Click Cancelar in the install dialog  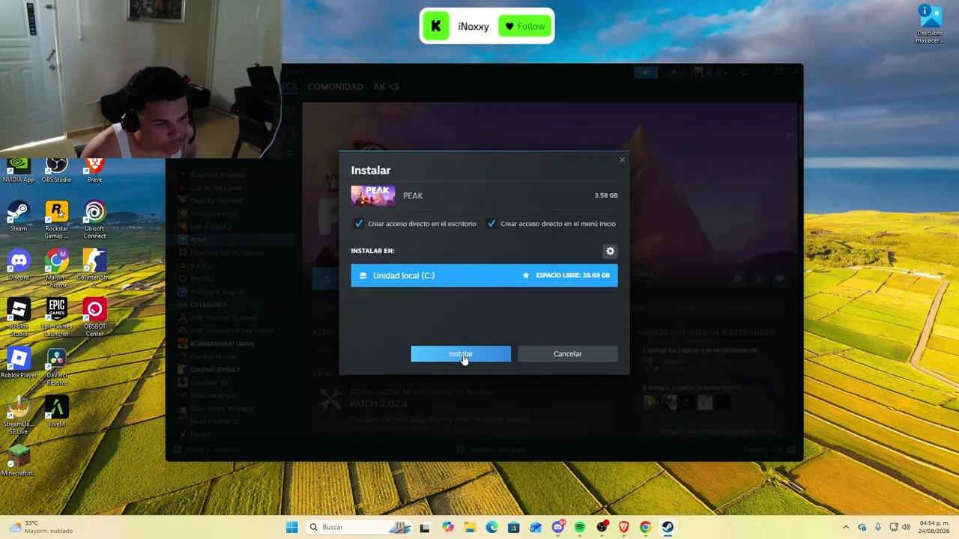(567, 354)
